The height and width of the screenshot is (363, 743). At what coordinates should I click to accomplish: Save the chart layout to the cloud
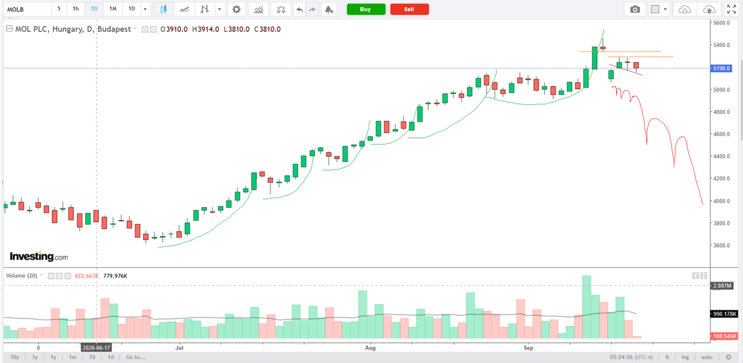(709, 9)
